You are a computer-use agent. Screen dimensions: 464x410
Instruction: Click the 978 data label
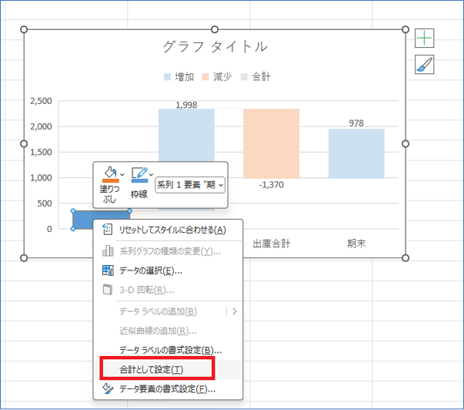[356, 123]
